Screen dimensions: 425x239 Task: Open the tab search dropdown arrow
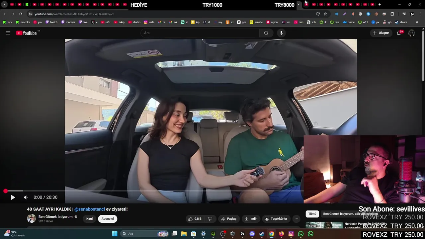pyautogui.click(x=4, y=5)
